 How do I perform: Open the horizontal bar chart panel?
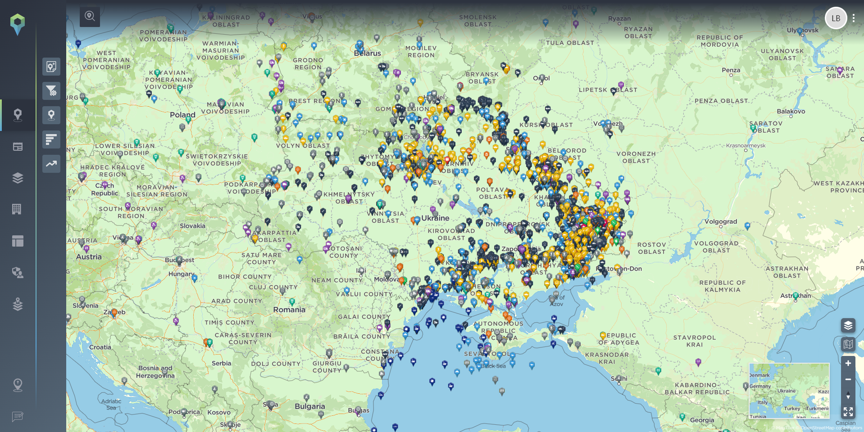click(51, 139)
